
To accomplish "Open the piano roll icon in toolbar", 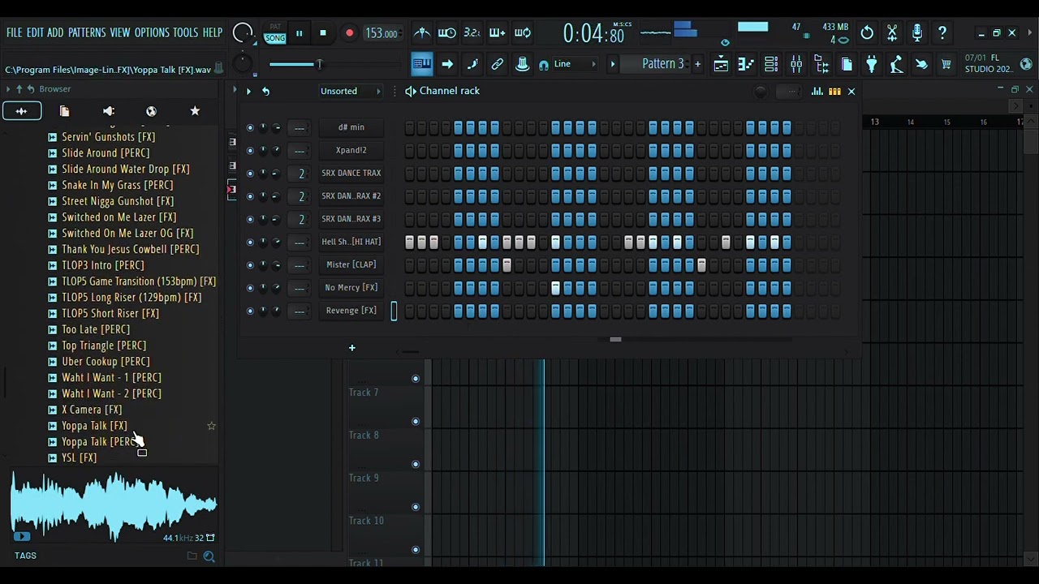I will coord(746,65).
